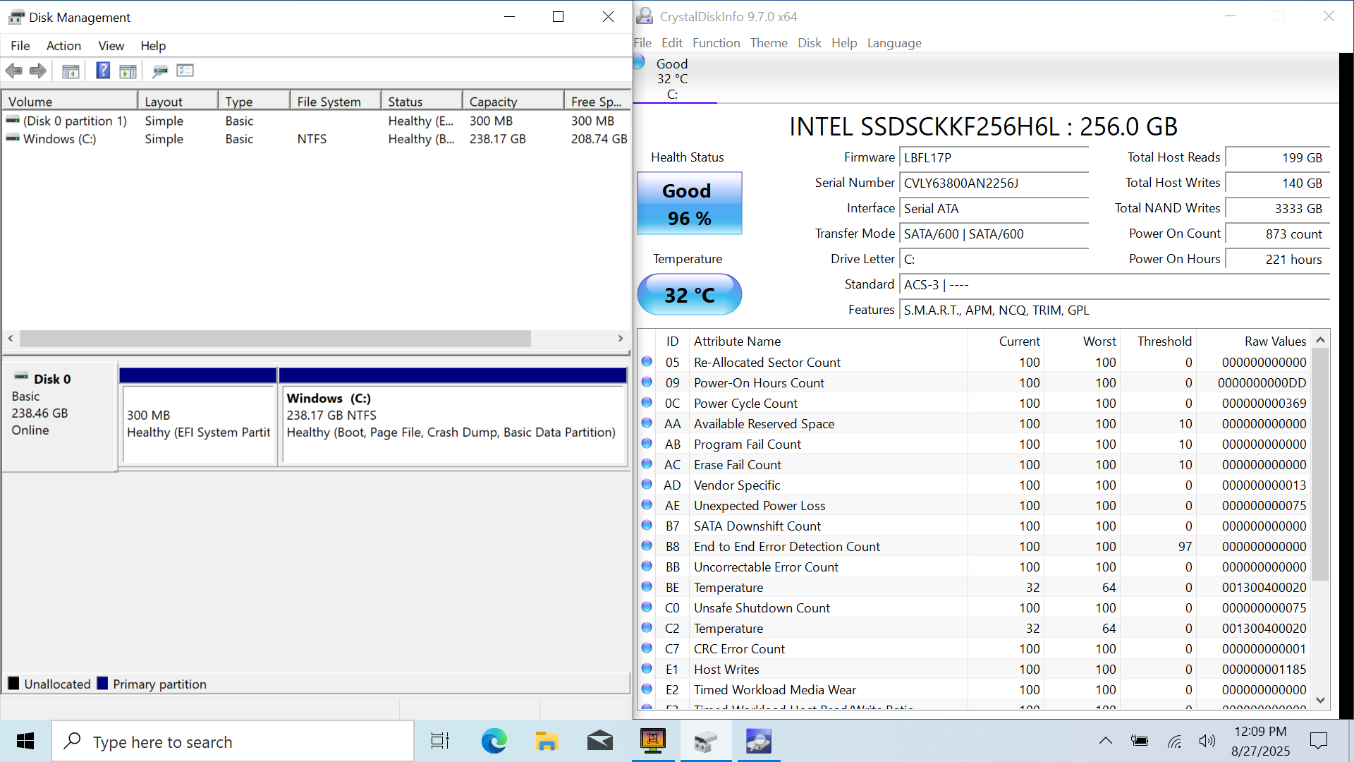Select the Disk 0 partition 1 volume icon
This screenshot has height=762, width=1354.
tap(13, 121)
